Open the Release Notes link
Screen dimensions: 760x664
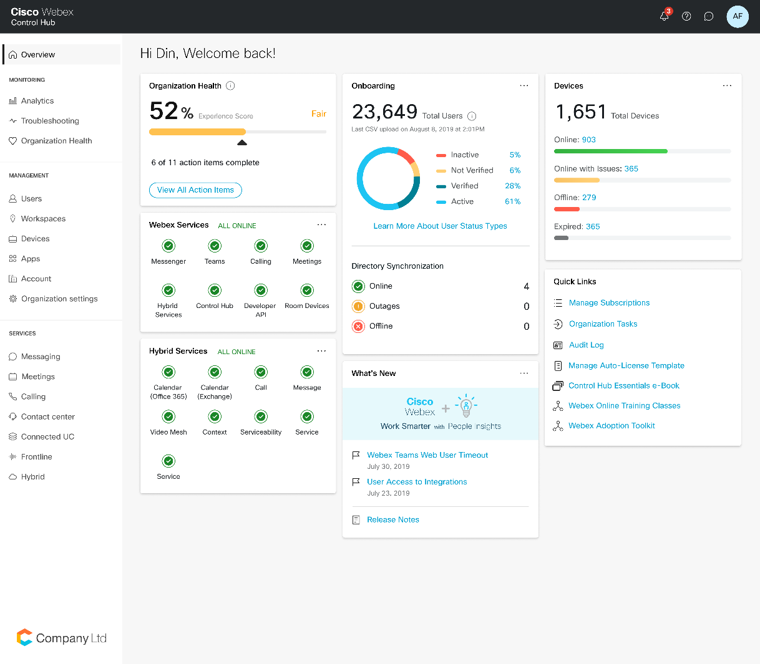tap(393, 520)
